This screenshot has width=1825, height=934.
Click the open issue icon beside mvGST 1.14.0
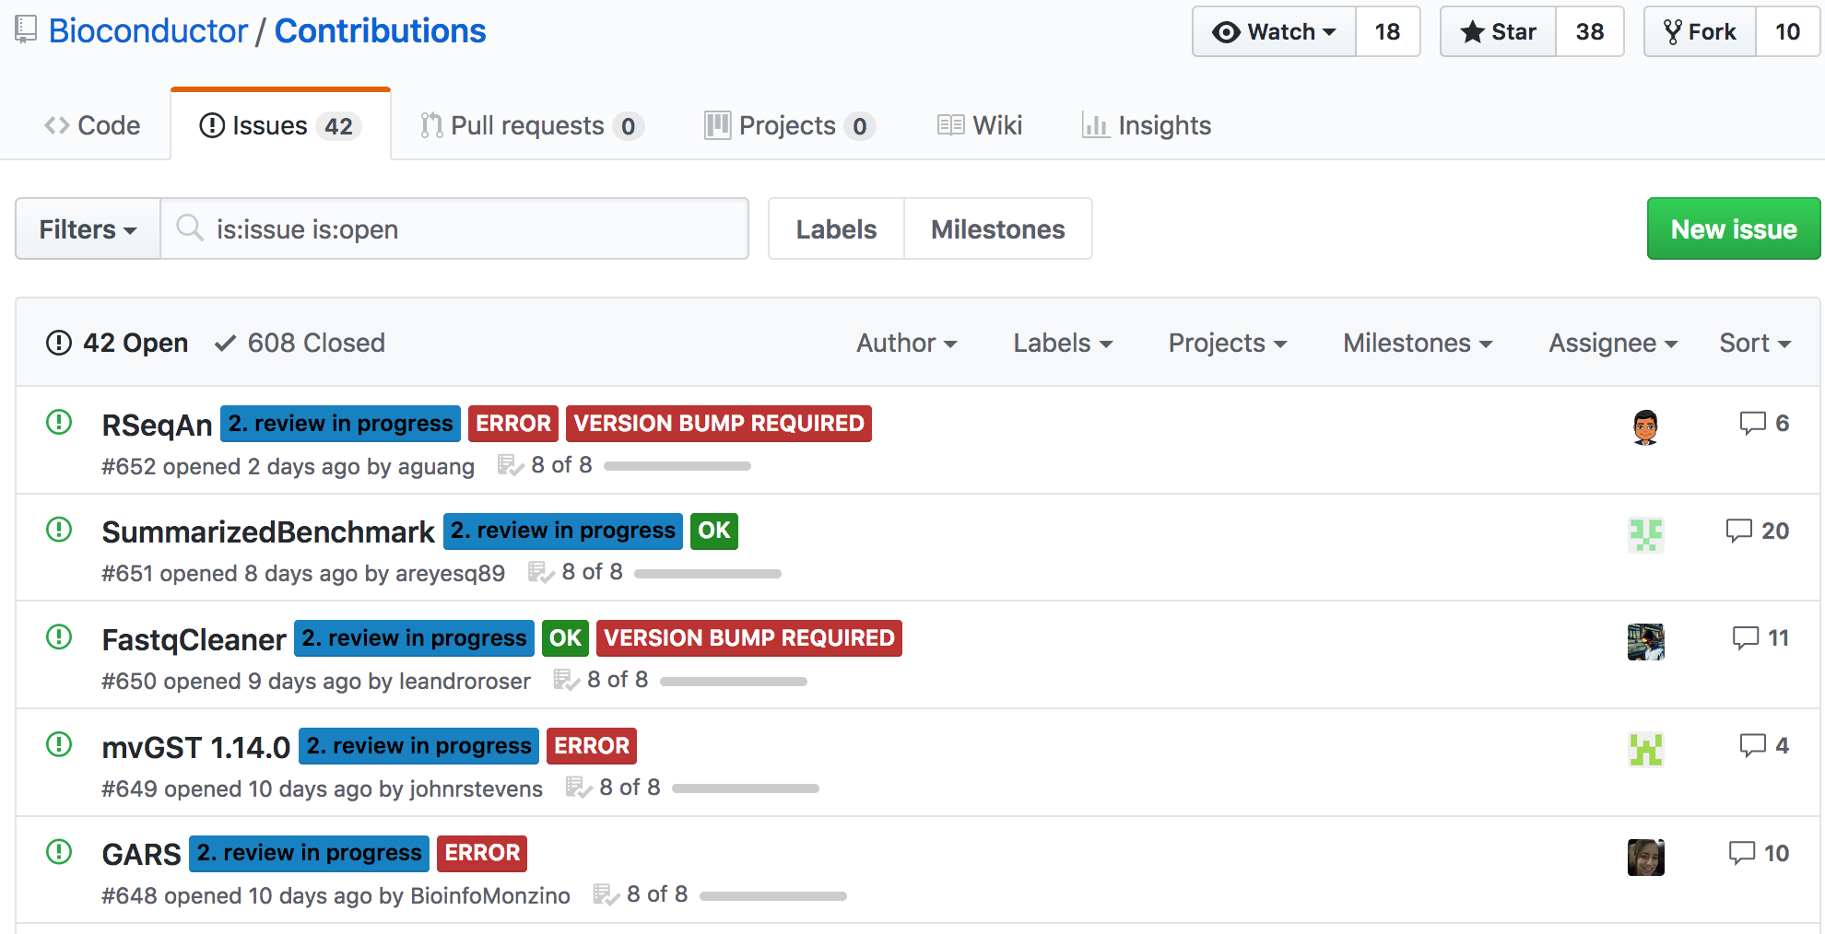tap(59, 744)
